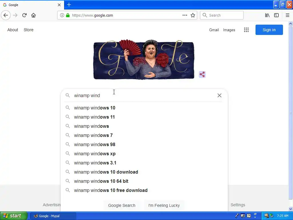This screenshot has width=293, height=220.
Task: Pick suggestion winamp windows 10 64 bit
Action: pyautogui.click(x=144, y=181)
